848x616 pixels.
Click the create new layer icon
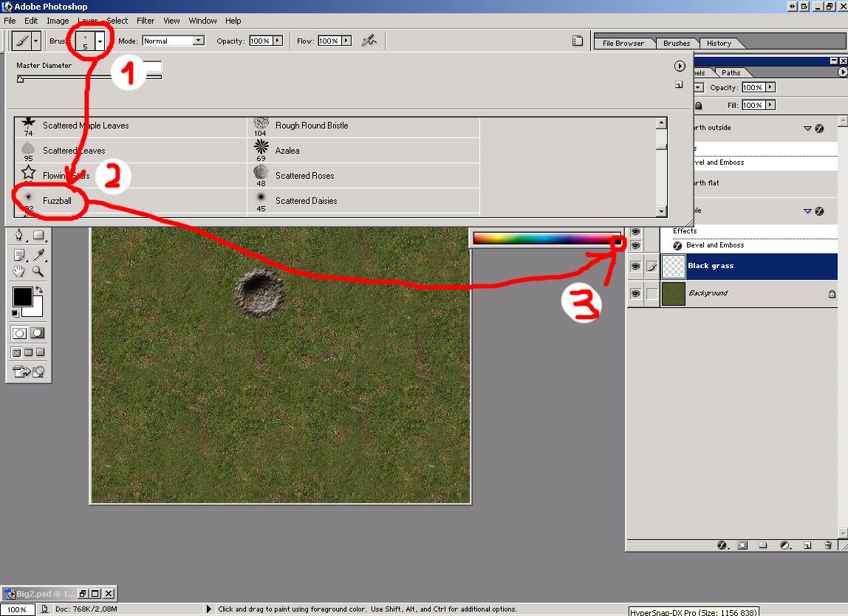pyautogui.click(x=807, y=545)
